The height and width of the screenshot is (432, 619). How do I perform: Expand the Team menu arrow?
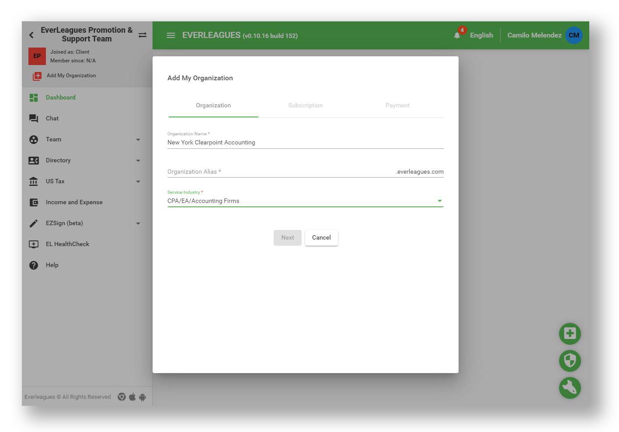(138, 140)
